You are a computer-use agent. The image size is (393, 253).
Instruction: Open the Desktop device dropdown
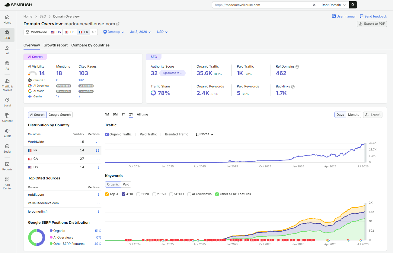tap(114, 32)
